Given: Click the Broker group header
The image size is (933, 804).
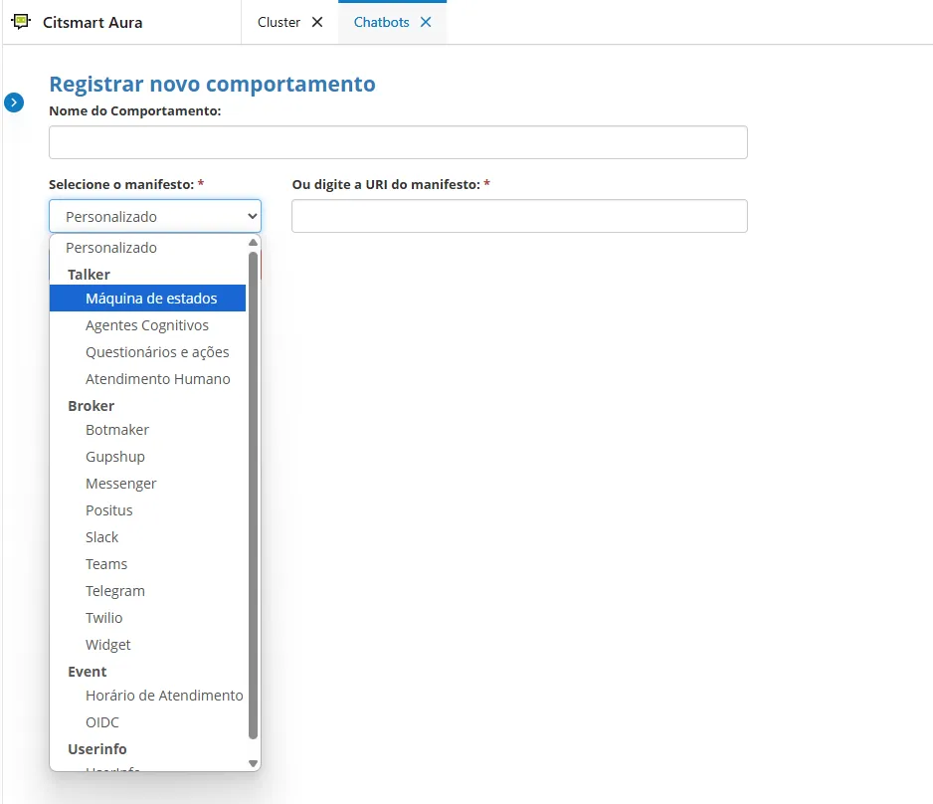Looking at the screenshot, I should coord(92,406).
